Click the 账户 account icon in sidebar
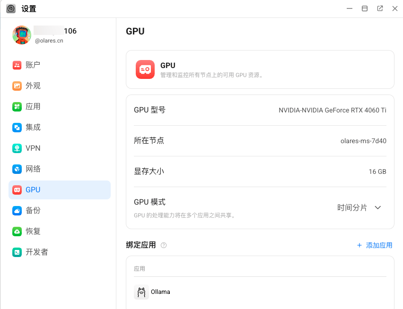The height and width of the screenshot is (309, 403). coord(17,65)
